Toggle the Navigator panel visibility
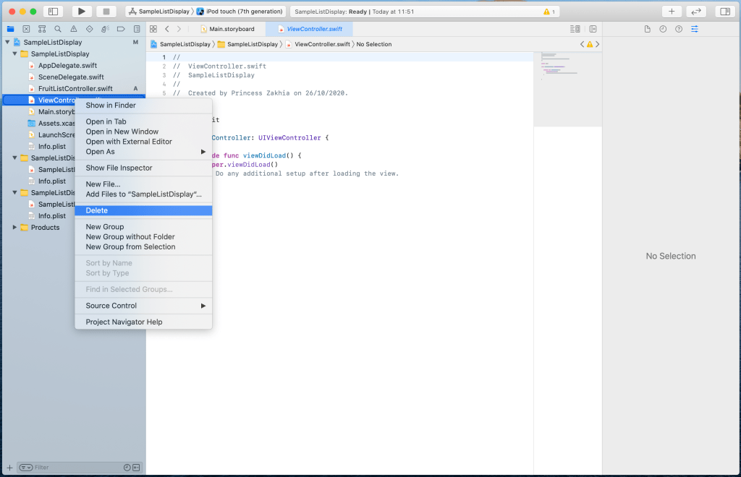Image resolution: width=741 pixels, height=477 pixels. [53, 12]
